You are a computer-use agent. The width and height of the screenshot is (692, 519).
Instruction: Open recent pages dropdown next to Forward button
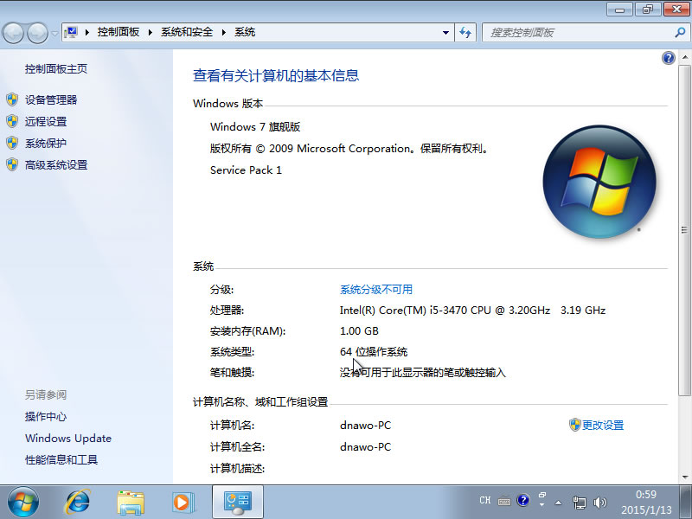click(54, 33)
